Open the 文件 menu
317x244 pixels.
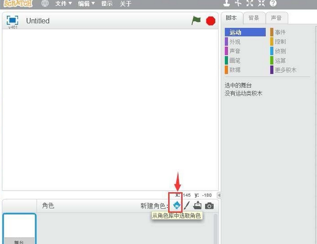pyautogui.click(x=63, y=3)
